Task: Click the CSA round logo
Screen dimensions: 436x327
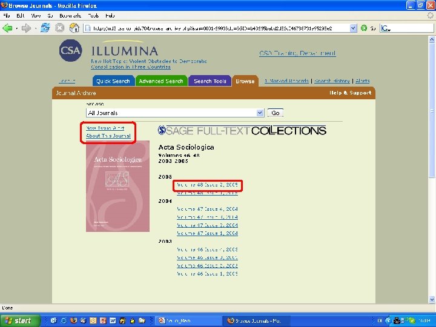Action: pyautogui.click(x=70, y=51)
